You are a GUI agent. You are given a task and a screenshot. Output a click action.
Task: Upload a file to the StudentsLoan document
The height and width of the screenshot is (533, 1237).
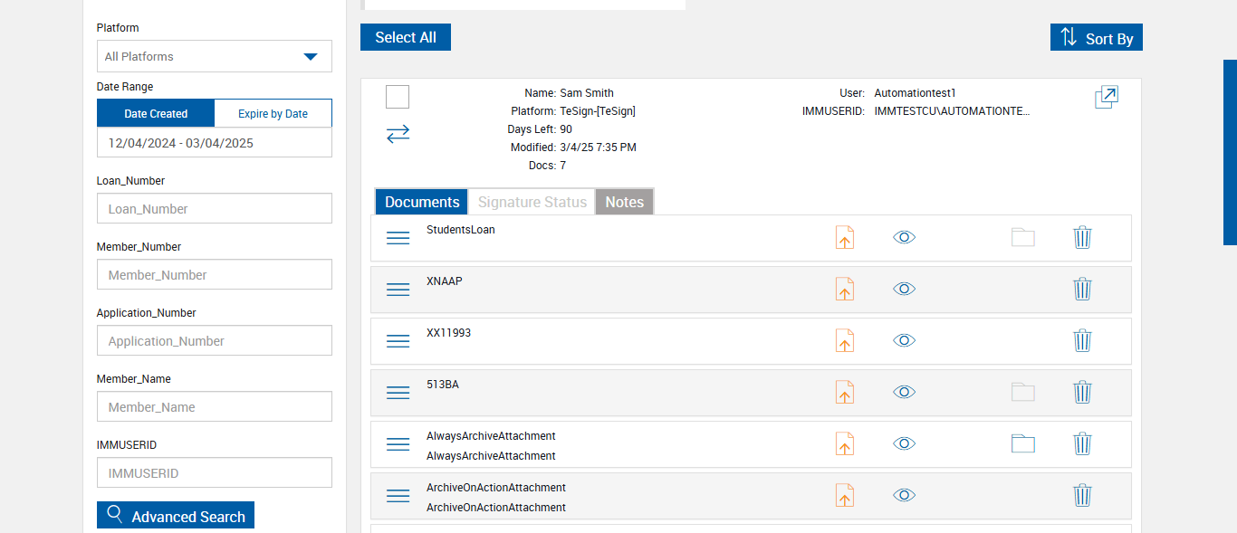(x=844, y=237)
